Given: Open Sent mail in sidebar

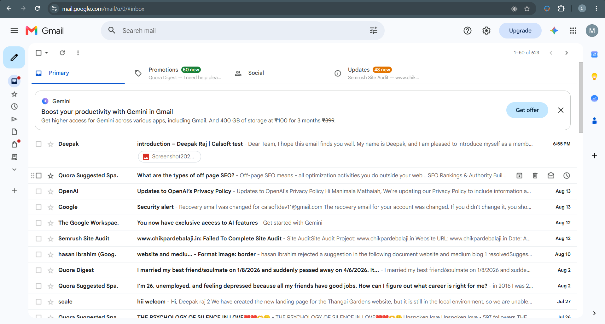Looking at the screenshot, I should (x=14, y=119).
